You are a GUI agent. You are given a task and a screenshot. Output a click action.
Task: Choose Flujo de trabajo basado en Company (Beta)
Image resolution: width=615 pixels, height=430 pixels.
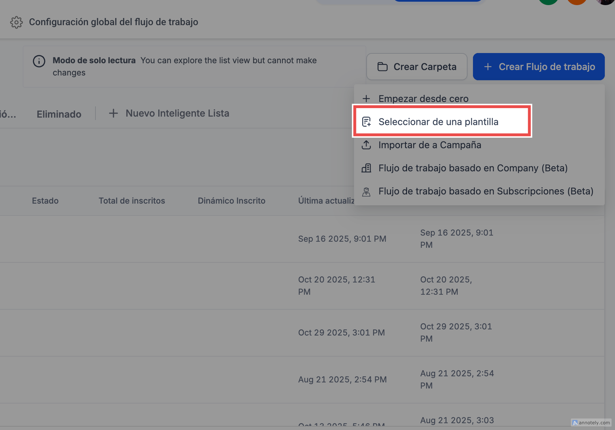pos(473,168)
